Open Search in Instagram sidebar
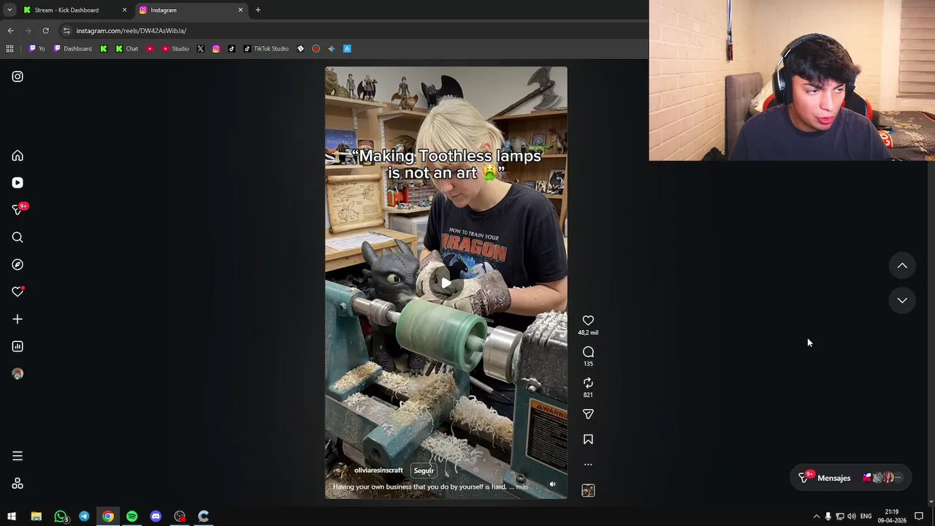This screenshot has width=935, height=526. coord(18,237)
